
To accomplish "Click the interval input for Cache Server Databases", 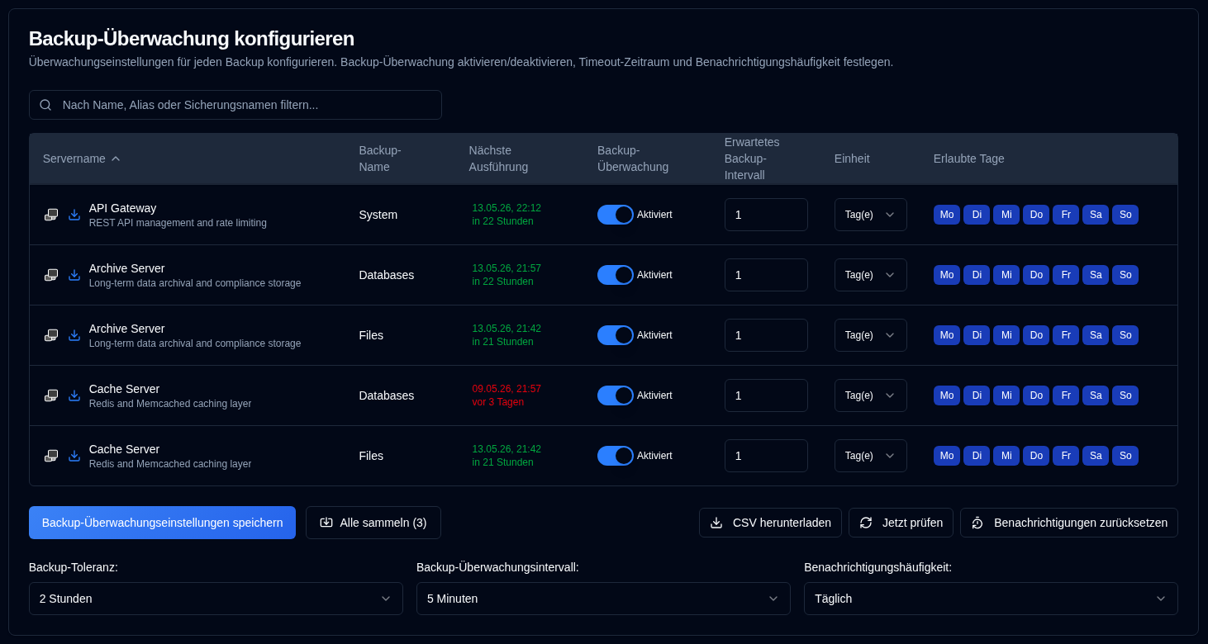I will click(766, 395).
